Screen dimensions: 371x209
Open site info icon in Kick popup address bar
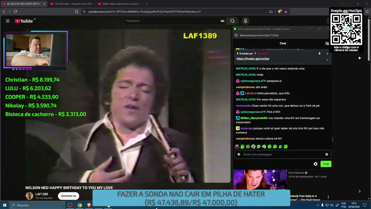coord(236,35)
